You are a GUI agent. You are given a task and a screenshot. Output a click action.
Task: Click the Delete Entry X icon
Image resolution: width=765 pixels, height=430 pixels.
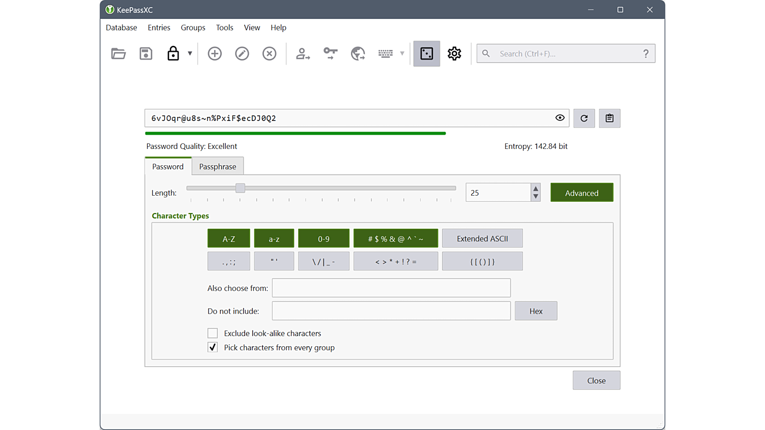(x=269, y=53)
